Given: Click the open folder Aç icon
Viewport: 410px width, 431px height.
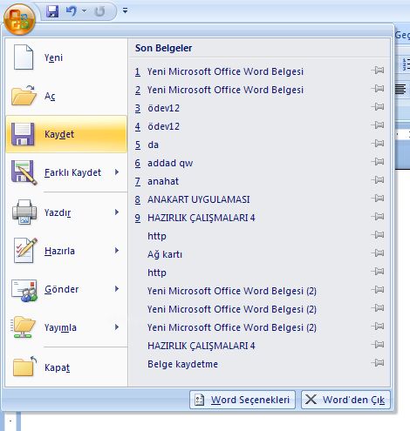Looking at the screenshot, I should [x=24, y=96].
